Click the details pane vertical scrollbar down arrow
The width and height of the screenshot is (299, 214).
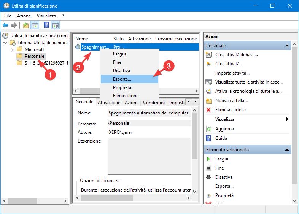pos(194,191)
